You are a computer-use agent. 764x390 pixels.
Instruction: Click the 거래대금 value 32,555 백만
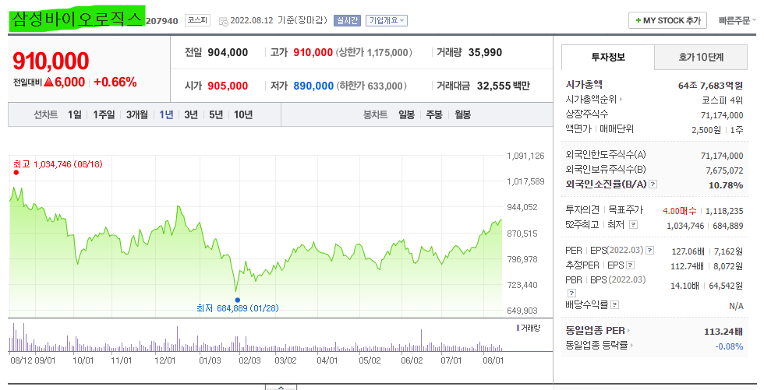503,86
